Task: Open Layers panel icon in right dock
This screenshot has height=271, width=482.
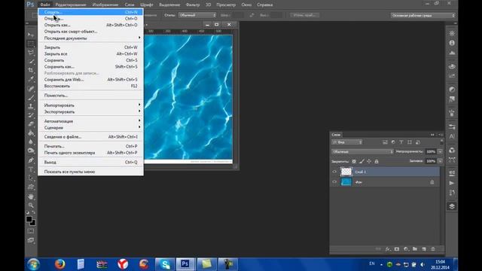Action: point(452,206)
